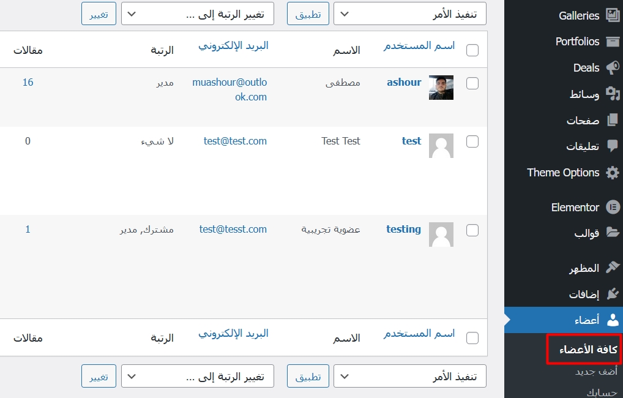Open ashour's 16 posts count link
The width and height of the screenshot is (623, 398).
(x=28, y=82)
